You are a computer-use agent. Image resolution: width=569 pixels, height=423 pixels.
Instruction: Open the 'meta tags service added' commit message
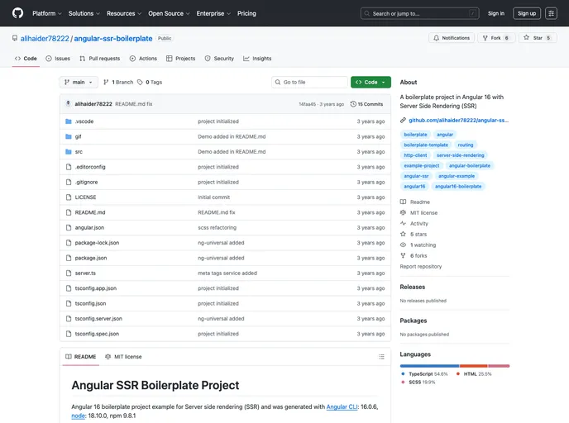227,273
